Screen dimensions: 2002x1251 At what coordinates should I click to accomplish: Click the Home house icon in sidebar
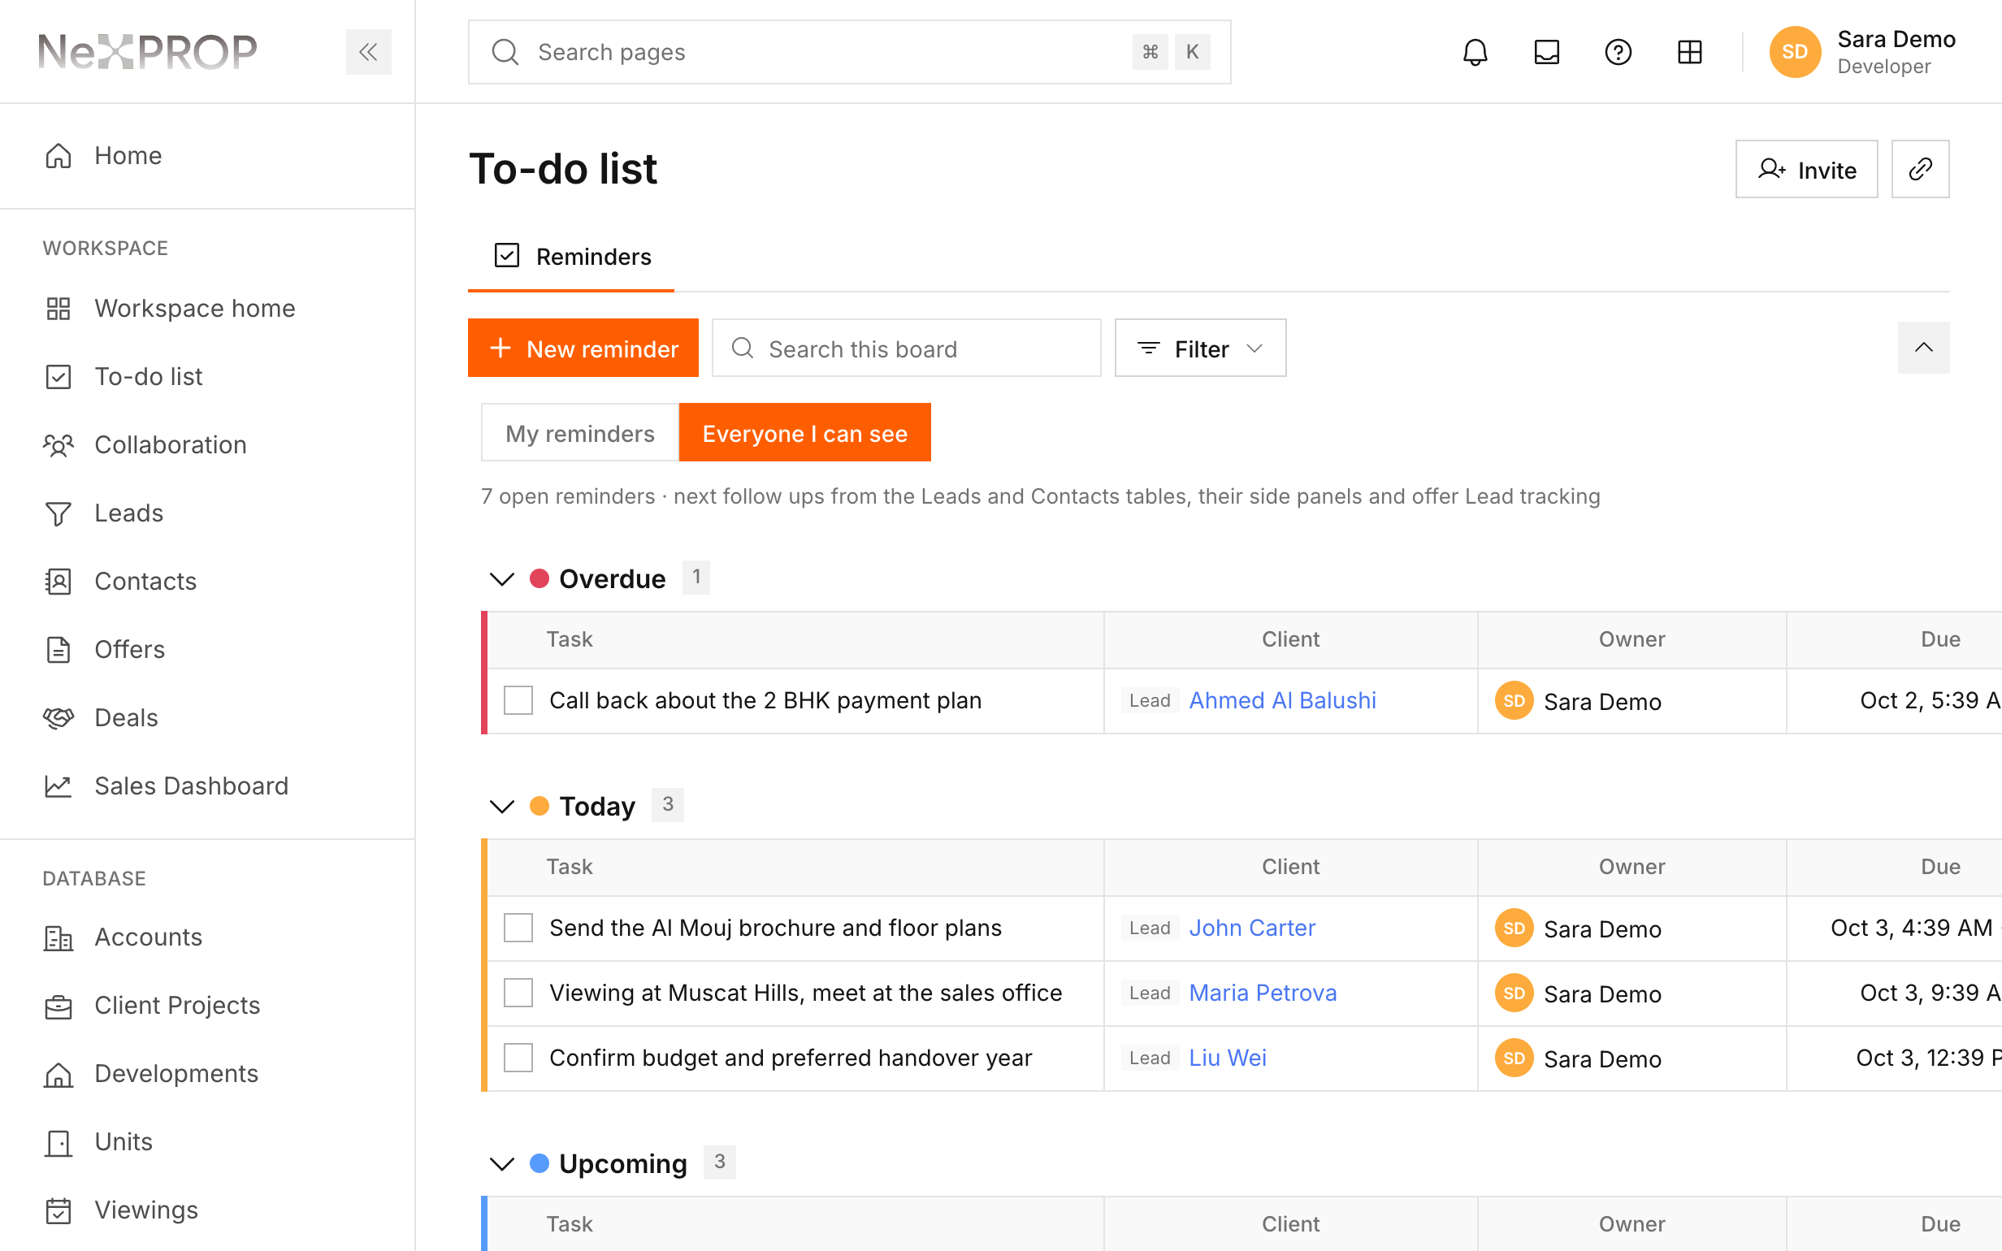(58, 155)
